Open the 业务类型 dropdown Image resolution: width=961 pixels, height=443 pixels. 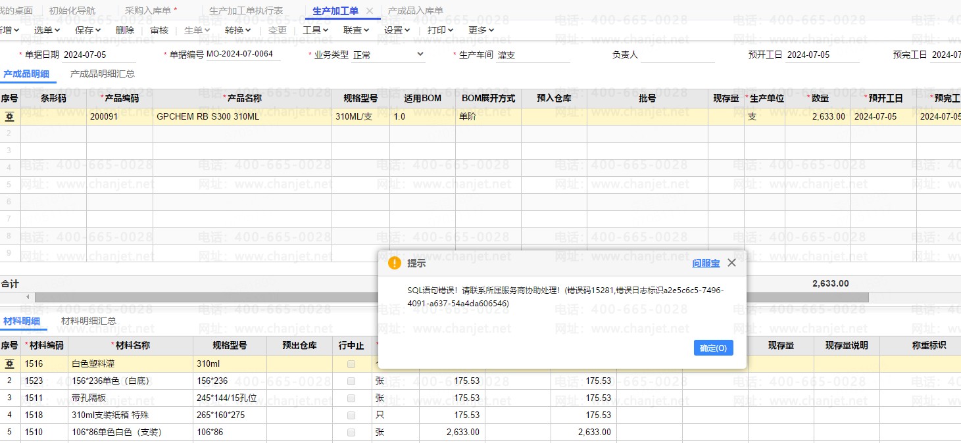pyautogui.click(x=420, y=55)
